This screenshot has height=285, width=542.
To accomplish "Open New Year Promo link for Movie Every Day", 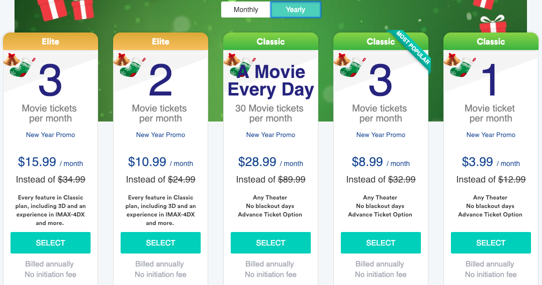I will coord(271,135).
